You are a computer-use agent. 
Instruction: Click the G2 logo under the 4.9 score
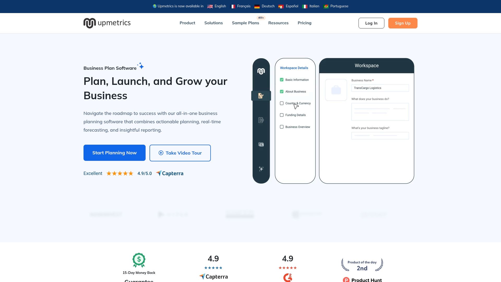(287, 278)
